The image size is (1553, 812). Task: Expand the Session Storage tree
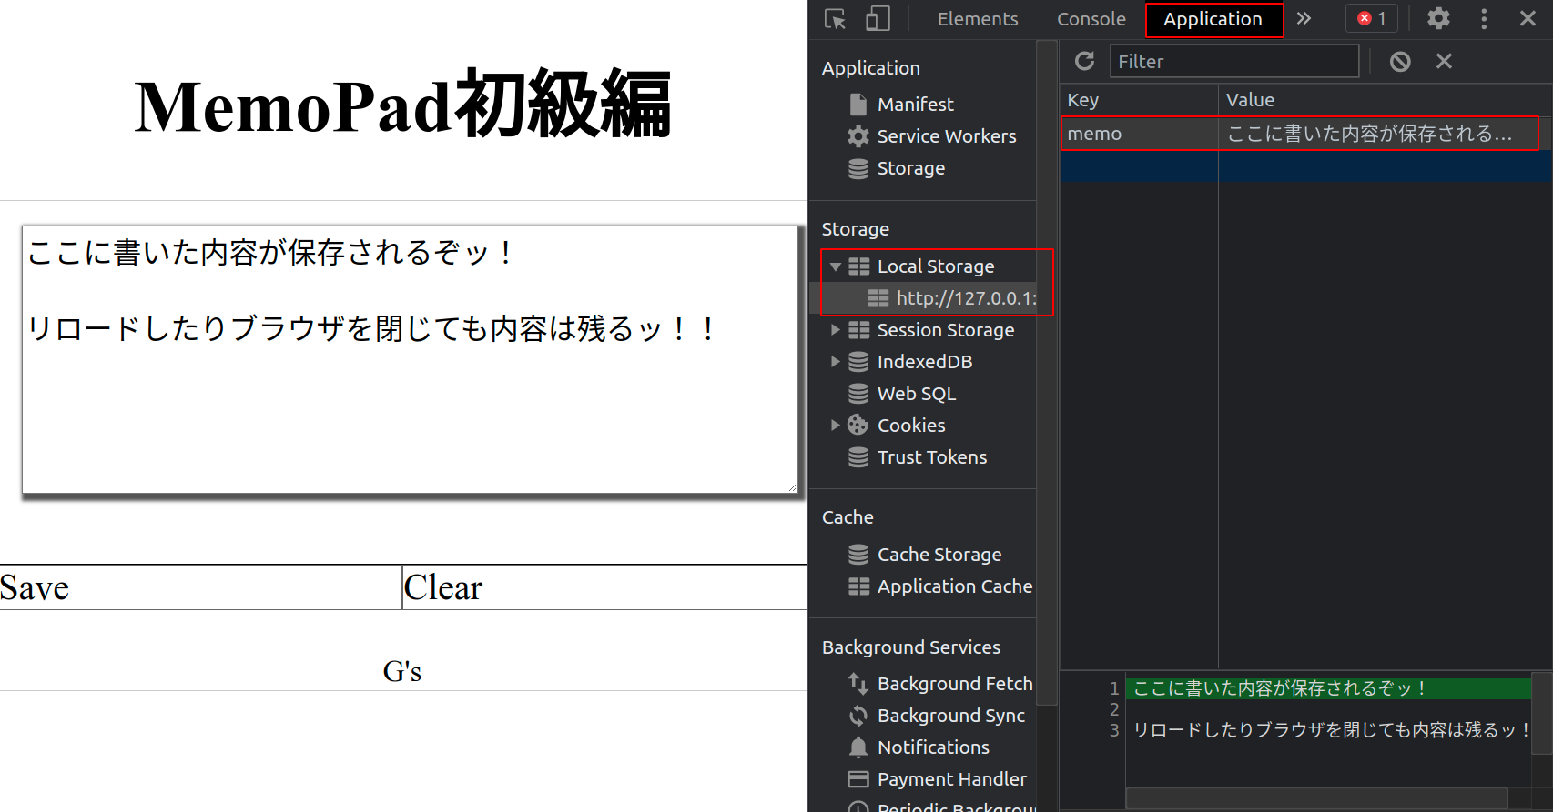point(835,330)
